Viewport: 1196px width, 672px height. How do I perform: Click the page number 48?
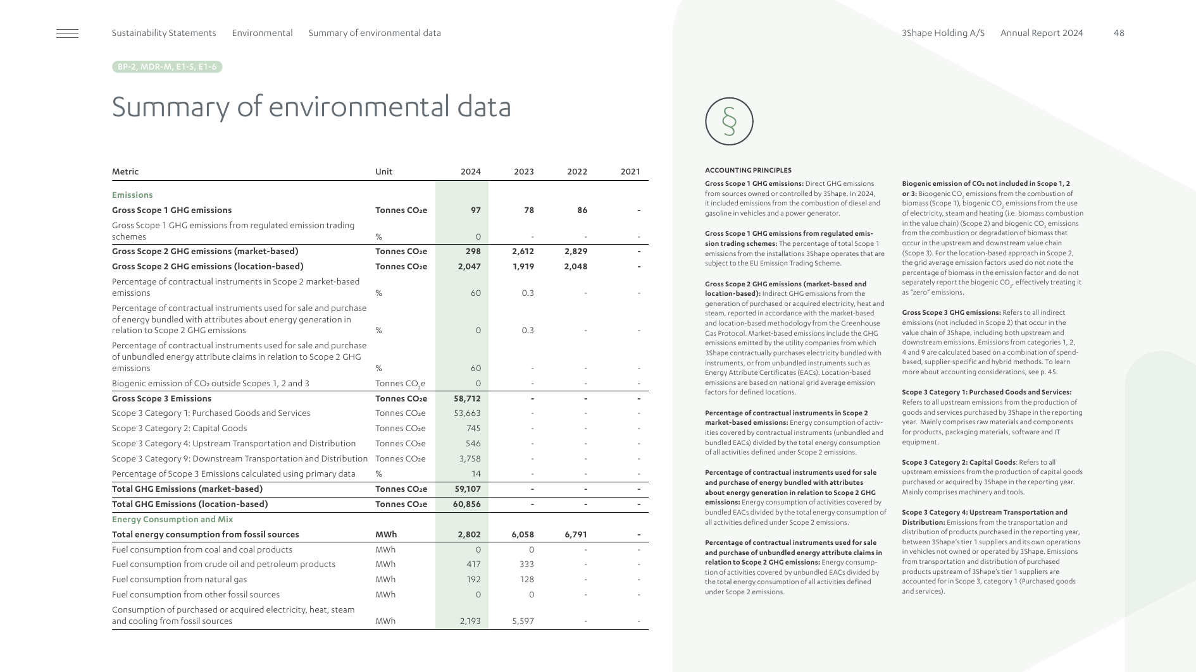[x=1119, y=33]
